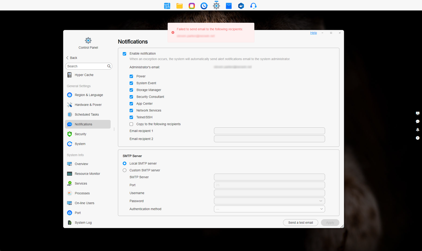Disable Telnet/SSH notifications
Screen dimensions: 422x251
(x=131, y=117)
